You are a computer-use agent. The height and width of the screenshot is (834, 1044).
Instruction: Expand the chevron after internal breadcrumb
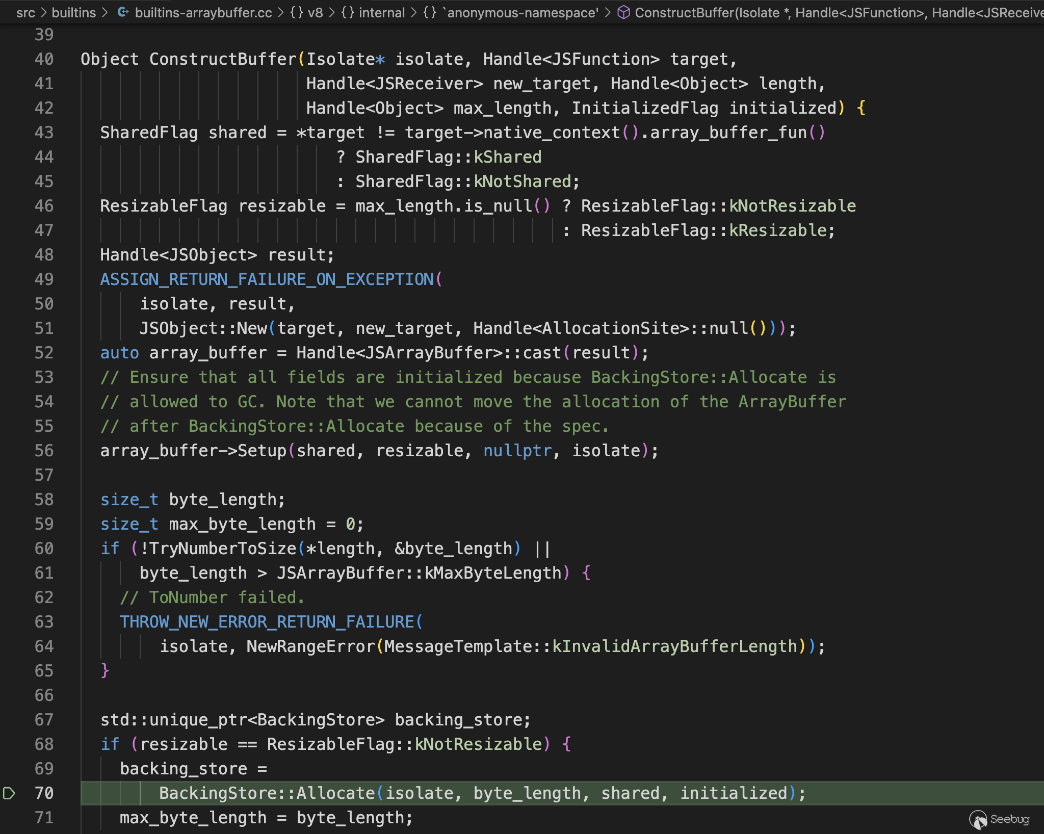[414, 12]
